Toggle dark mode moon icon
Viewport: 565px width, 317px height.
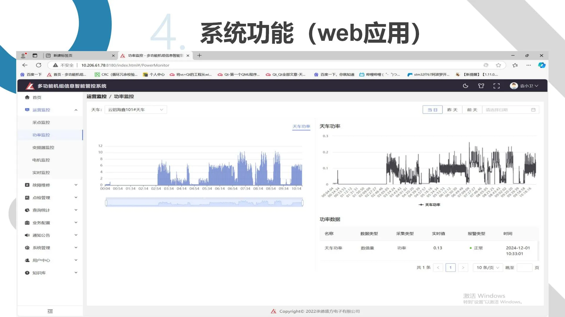point(466,86)
